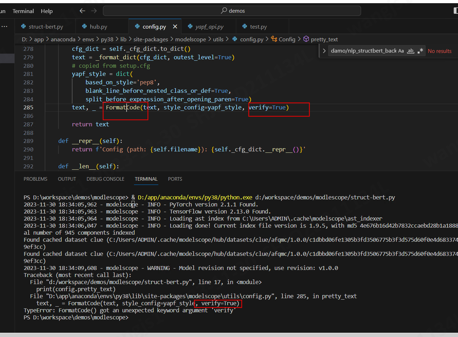Image resolution: width=458 pixels, height=337 pixels.
Task: Click 'def __repr__(self):' definition
Action: click(90, 141)
